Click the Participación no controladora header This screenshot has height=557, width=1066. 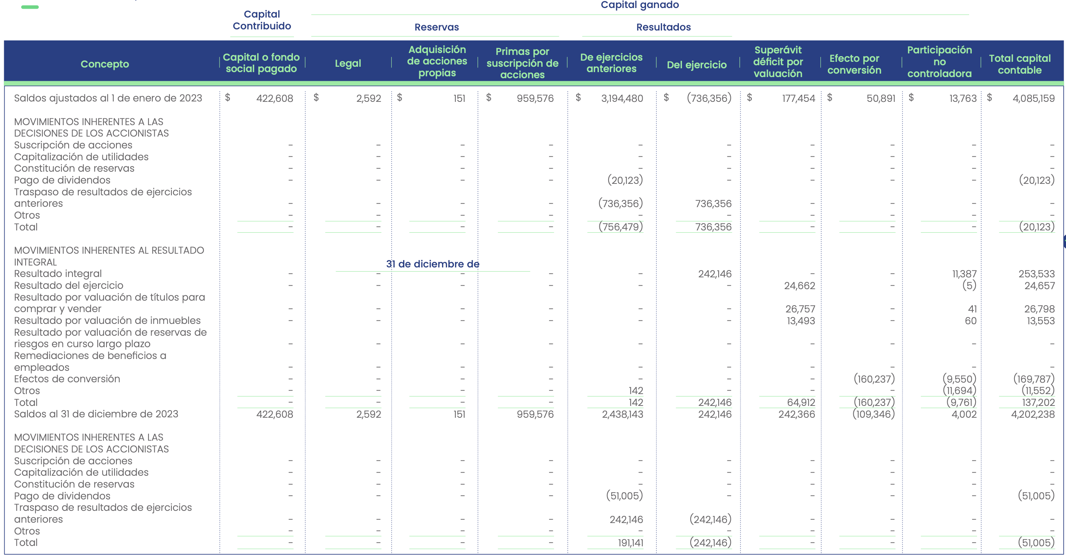pos(939,61)
